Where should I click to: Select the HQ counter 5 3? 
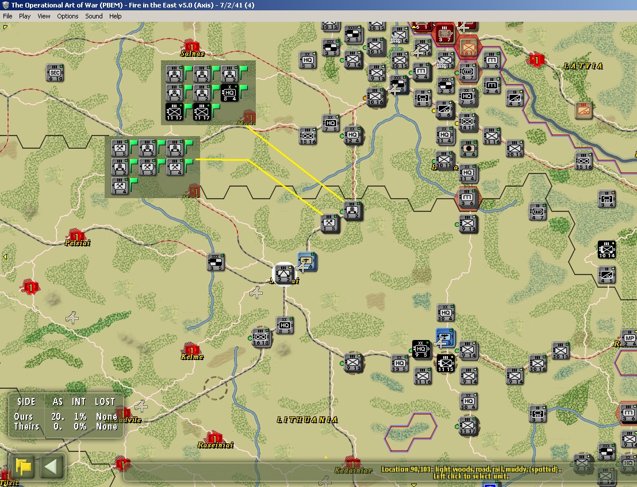pyautogui.click(x=308, y=60)
